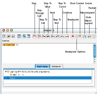98x96 pixels.
Task: Click the Step toolbar icon
Action: click(x=34, y=36)
